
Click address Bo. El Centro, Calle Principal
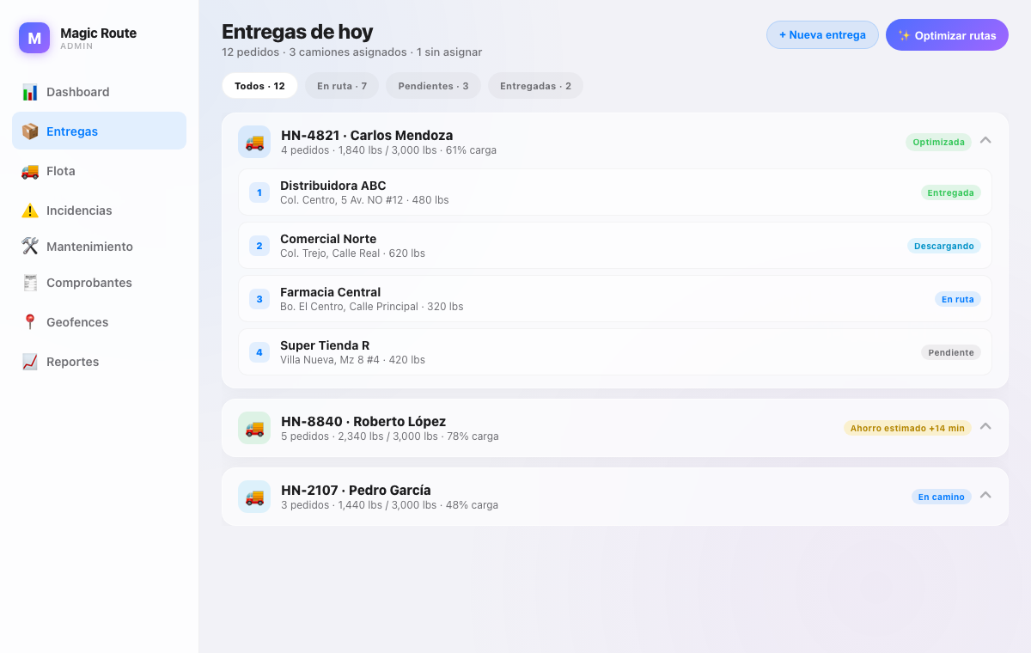[x=349, y=307]
